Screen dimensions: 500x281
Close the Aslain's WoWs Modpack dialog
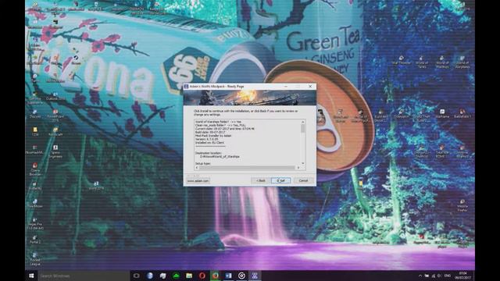pyautogui.click(x=310, y=87)
